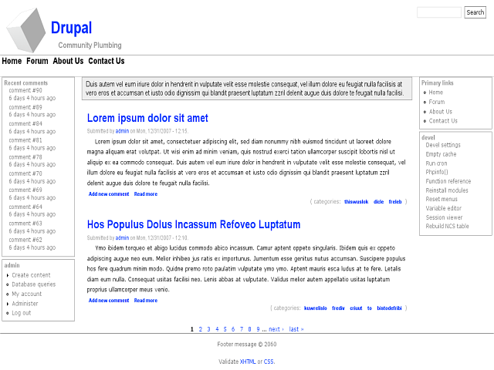The image size is (494, 370).
Task: Click the next page link
Action: point(276,329)
